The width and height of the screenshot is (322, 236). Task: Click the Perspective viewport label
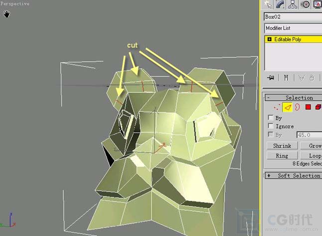[15, 3]
